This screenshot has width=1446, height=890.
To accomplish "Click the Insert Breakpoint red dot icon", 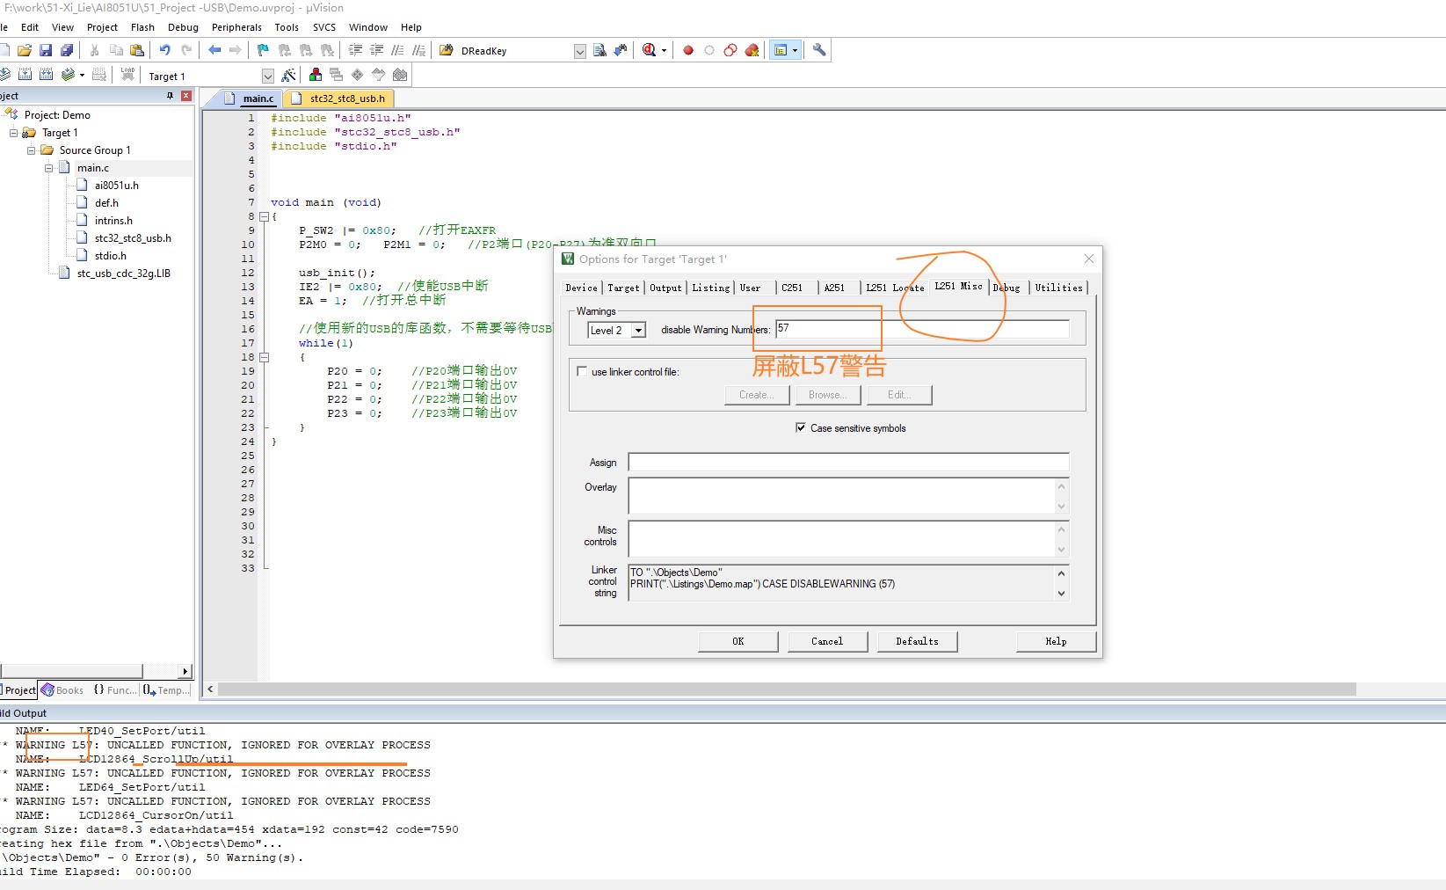I will 688,51.
